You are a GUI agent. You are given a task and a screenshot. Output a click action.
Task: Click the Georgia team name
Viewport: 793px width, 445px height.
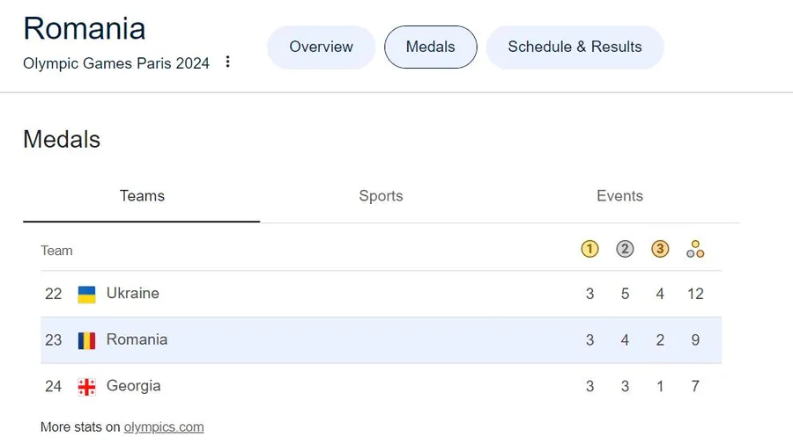point(133,386)
